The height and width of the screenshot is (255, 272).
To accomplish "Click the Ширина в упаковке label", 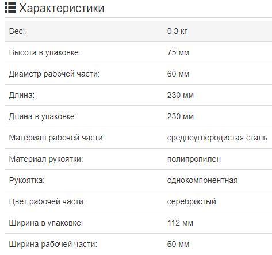I will pyautogui.click(x=46, y=223).
